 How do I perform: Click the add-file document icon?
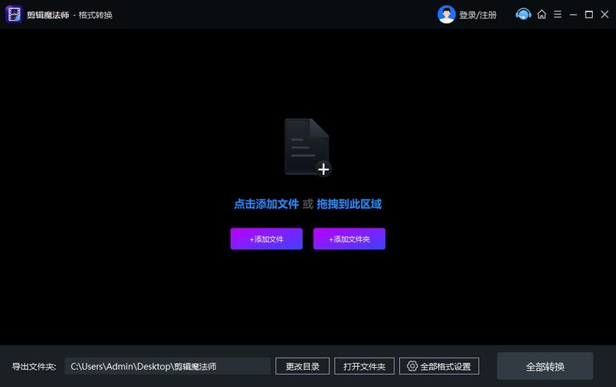(x=308, y=148)
